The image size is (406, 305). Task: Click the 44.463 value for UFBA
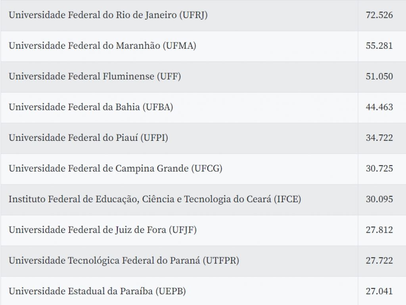(379, 107)
